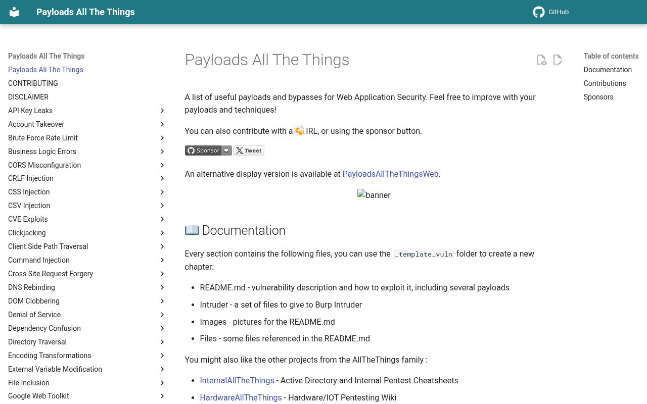This screenshot has height=404, width=647.
Task: Expand the Encoding Transformations chevron
Action: [162, 356]
